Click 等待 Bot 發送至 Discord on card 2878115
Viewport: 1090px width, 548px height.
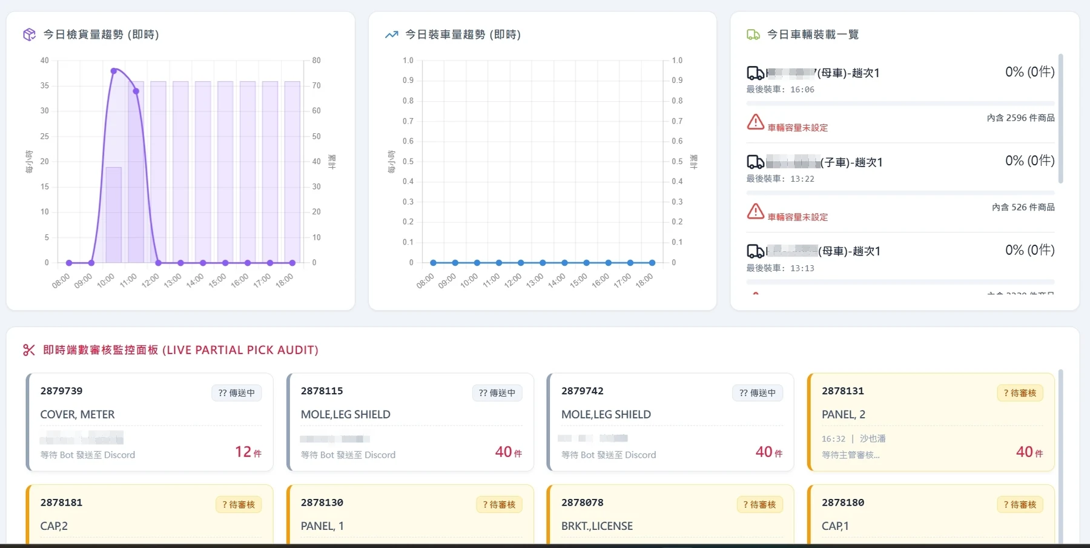point(348,455)
